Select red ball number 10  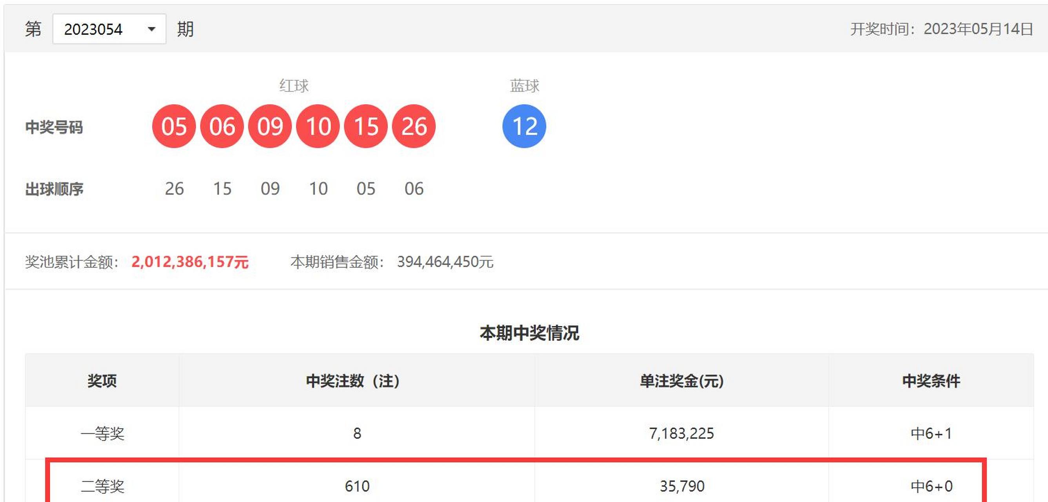318,126
